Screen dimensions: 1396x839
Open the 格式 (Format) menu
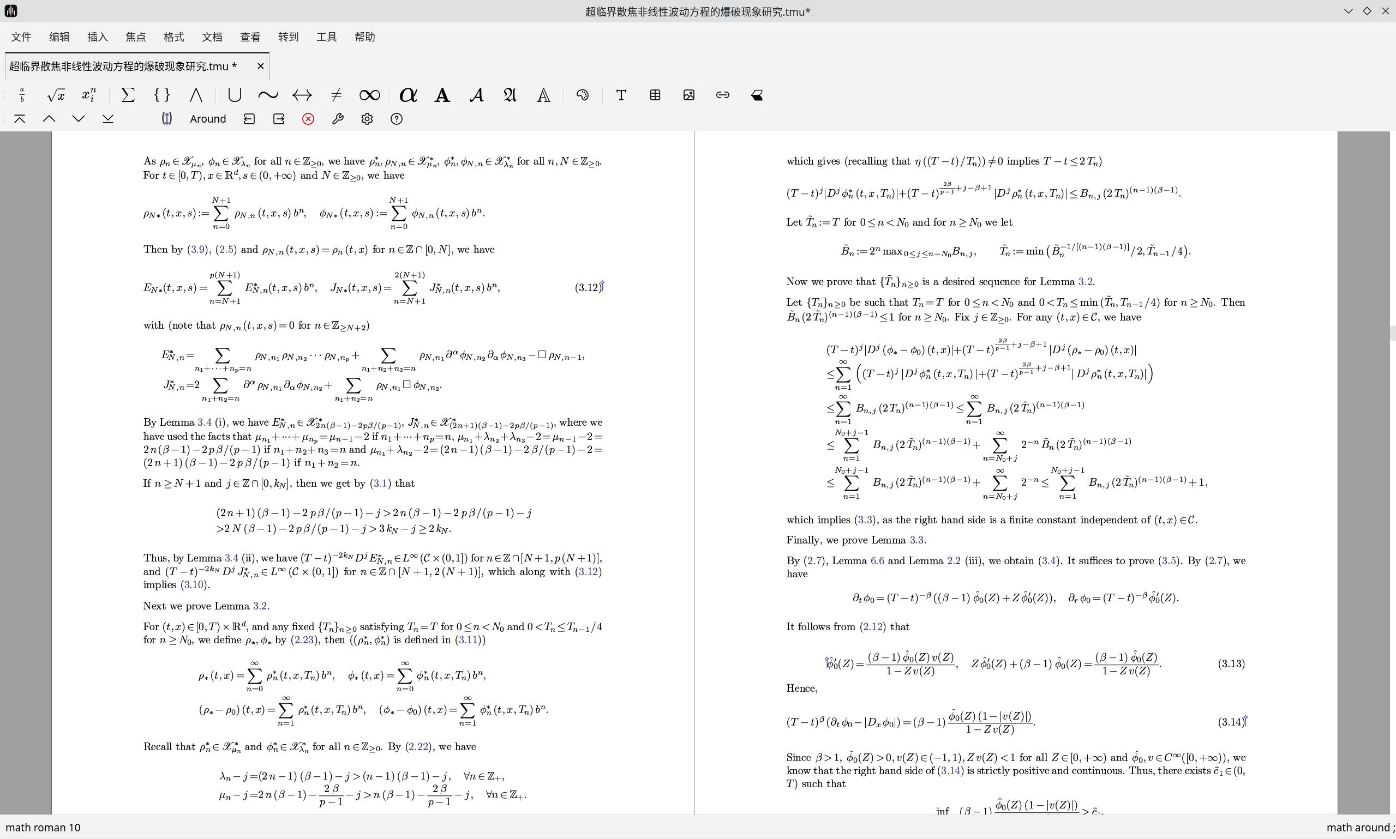[x=173, y=37]
